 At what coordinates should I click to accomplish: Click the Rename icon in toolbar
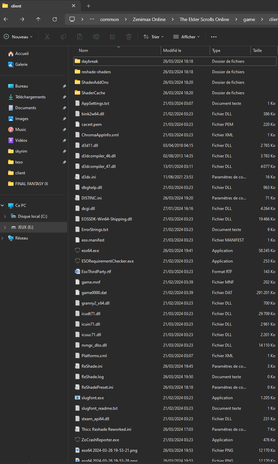click(x=96, y=37)
